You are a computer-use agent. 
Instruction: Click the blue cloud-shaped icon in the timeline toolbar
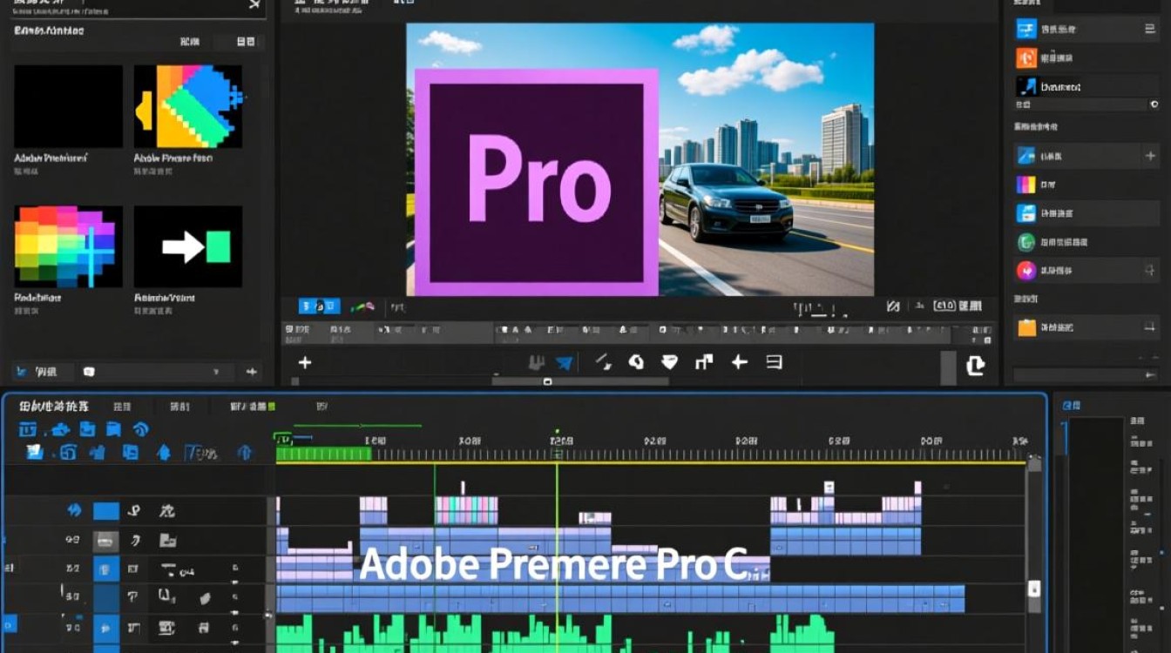coord(60,429)
